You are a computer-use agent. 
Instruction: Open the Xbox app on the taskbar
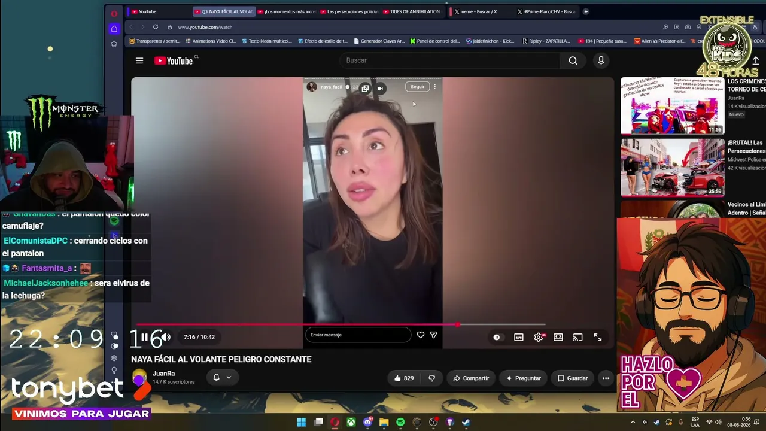(351, 422)
